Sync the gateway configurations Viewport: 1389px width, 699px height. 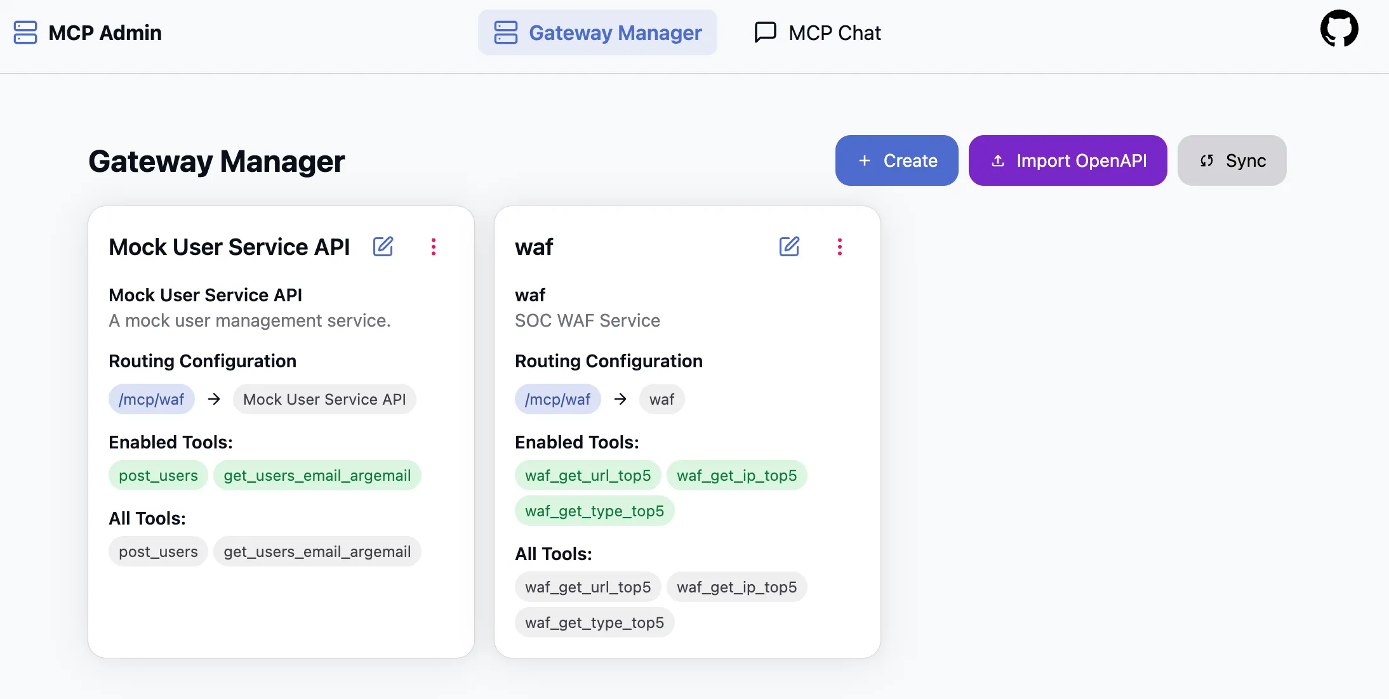(1232, 160)
